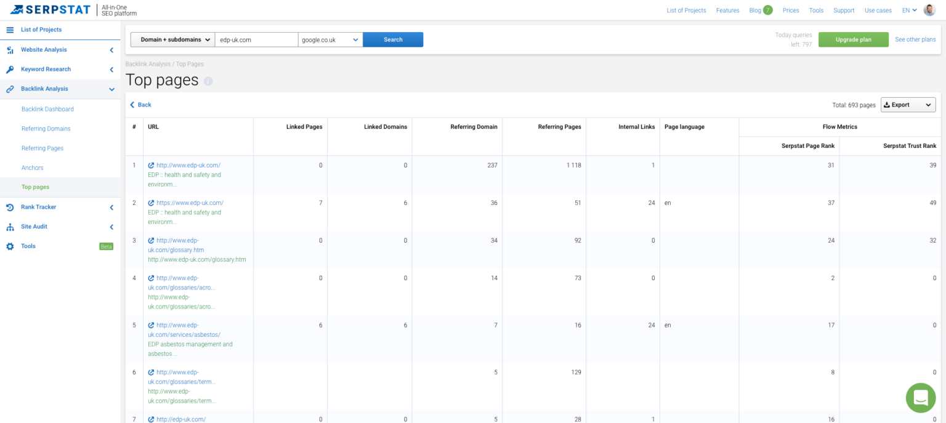Select the Anchors menu entry
This screenshot has height=423, width=946.
pos(32,167)
